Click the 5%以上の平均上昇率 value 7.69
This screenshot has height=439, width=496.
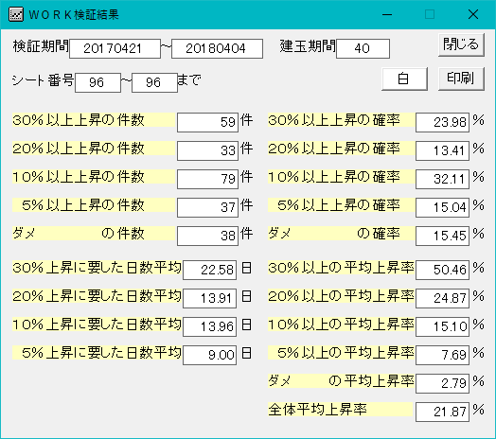(x=442, y=355)
